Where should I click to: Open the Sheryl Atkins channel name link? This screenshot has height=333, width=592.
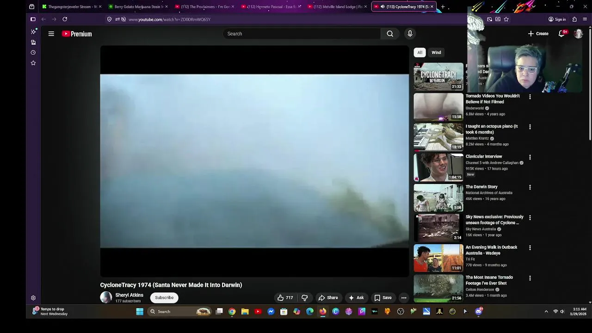pos(129,295)
